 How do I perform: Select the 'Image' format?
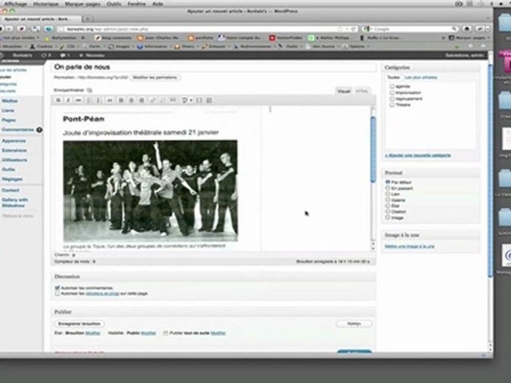pyautogui.click(x=388, y=217)
